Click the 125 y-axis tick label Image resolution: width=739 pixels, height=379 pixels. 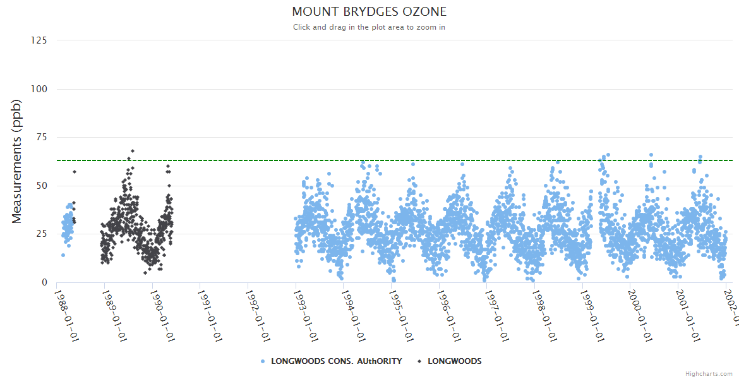point(39,40)
